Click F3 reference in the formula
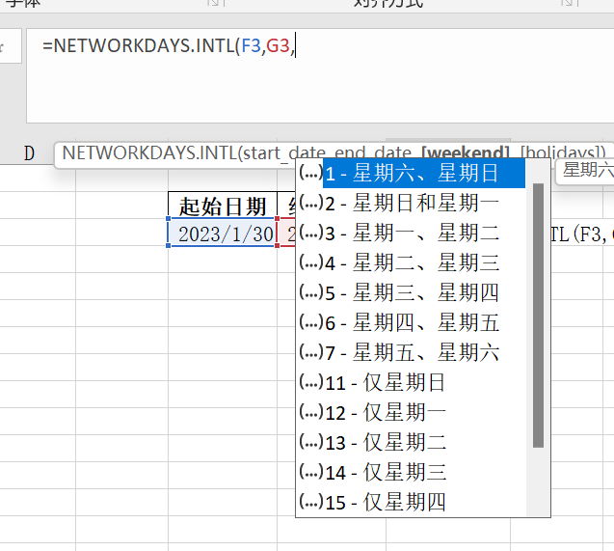The image size is (614, 551). (x=251, y=46)
